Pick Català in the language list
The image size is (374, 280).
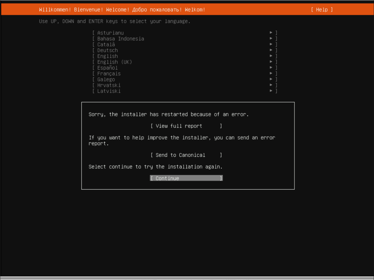pos(106,45)
